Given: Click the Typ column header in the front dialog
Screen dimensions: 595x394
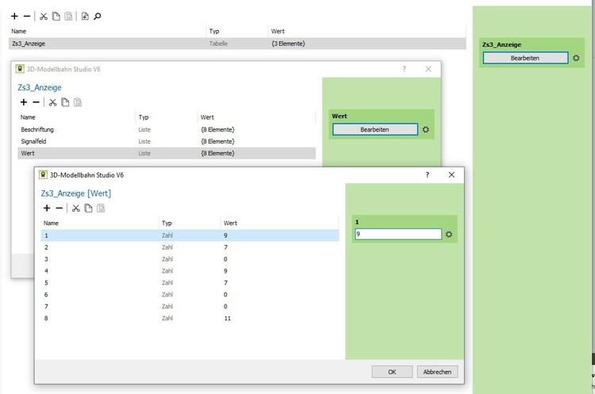Looking at the screenshot, I should pyautogui.click(x=190, y=223).
